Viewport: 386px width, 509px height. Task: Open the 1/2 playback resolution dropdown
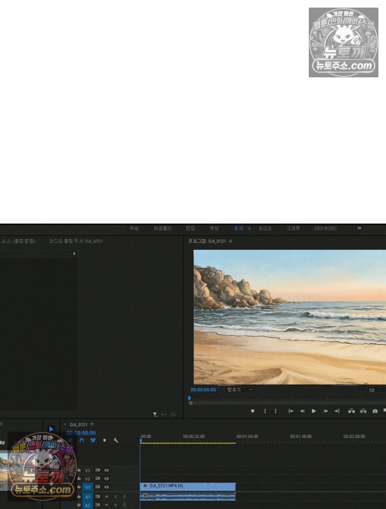coord(376,390)
